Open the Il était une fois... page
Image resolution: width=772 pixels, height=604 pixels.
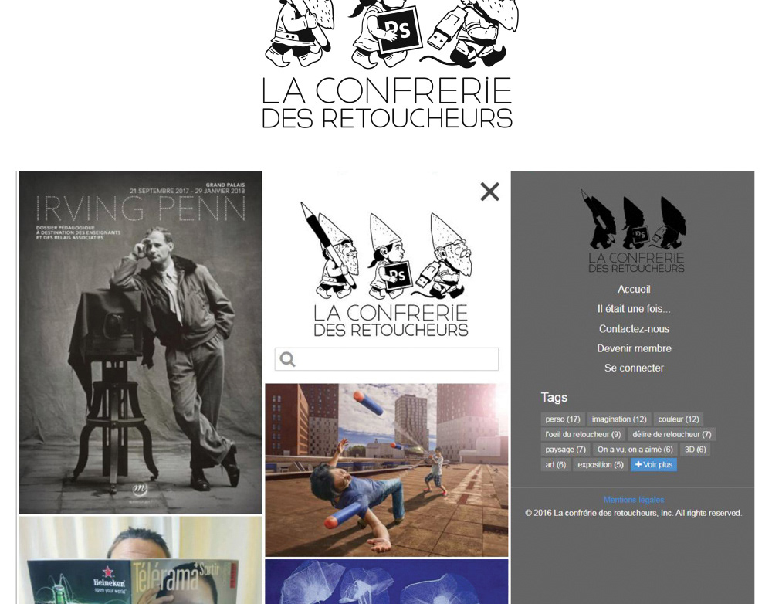[x=634, y=309]
